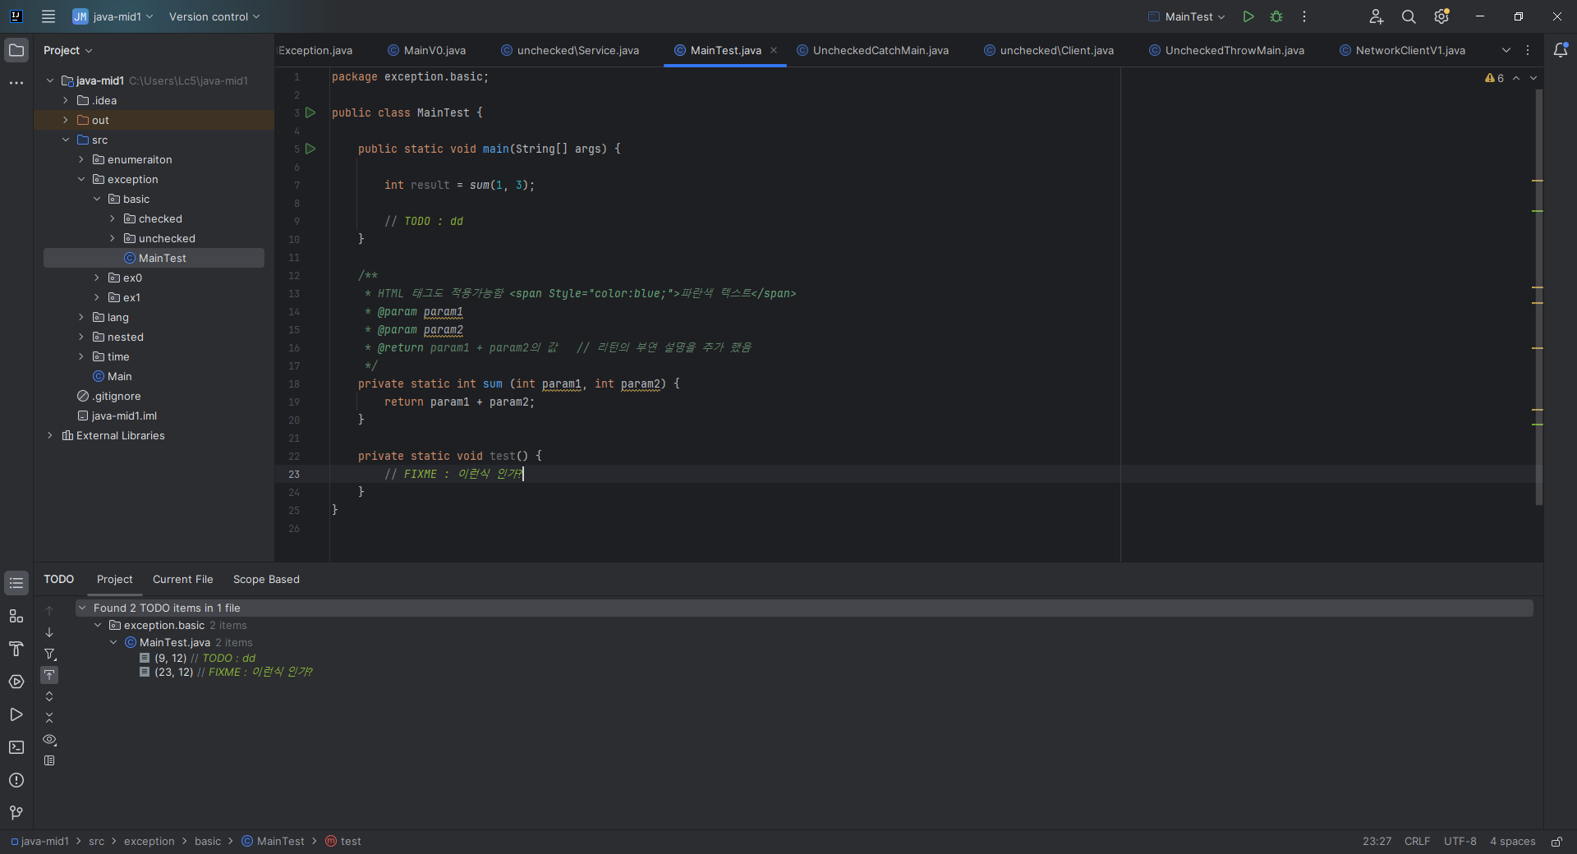Open the main hamburger menu
Viewport: 1577px width, 854px height.
[x=48, y=16]
